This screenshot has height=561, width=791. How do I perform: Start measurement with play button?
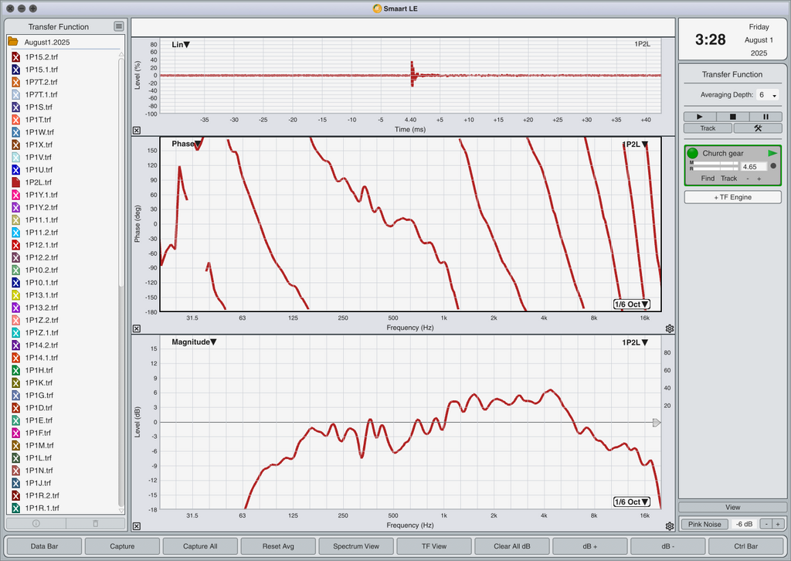pyautogui.click(x=700, y=117)
